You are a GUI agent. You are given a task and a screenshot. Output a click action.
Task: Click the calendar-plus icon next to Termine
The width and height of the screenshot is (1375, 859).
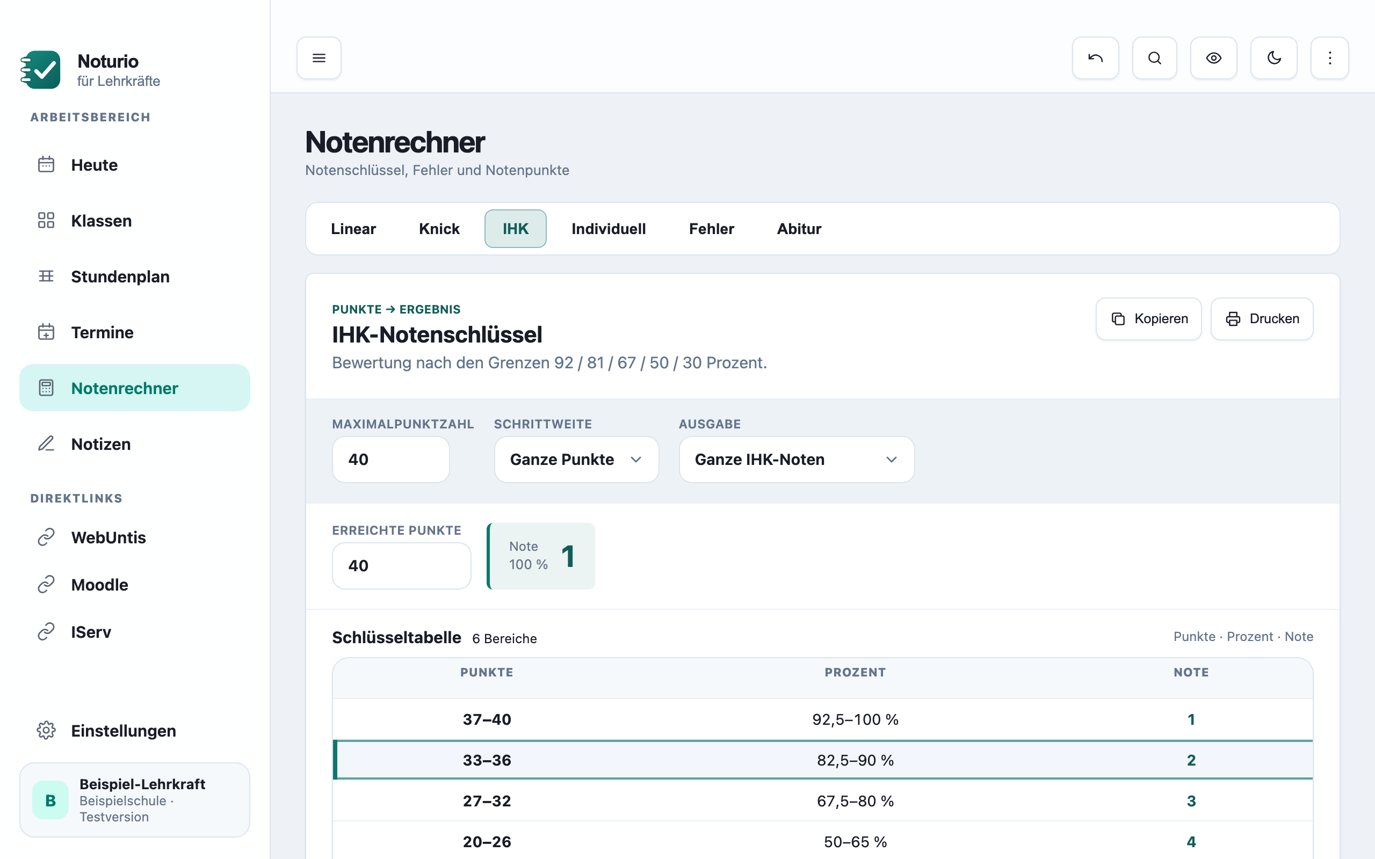pos(46,332)
